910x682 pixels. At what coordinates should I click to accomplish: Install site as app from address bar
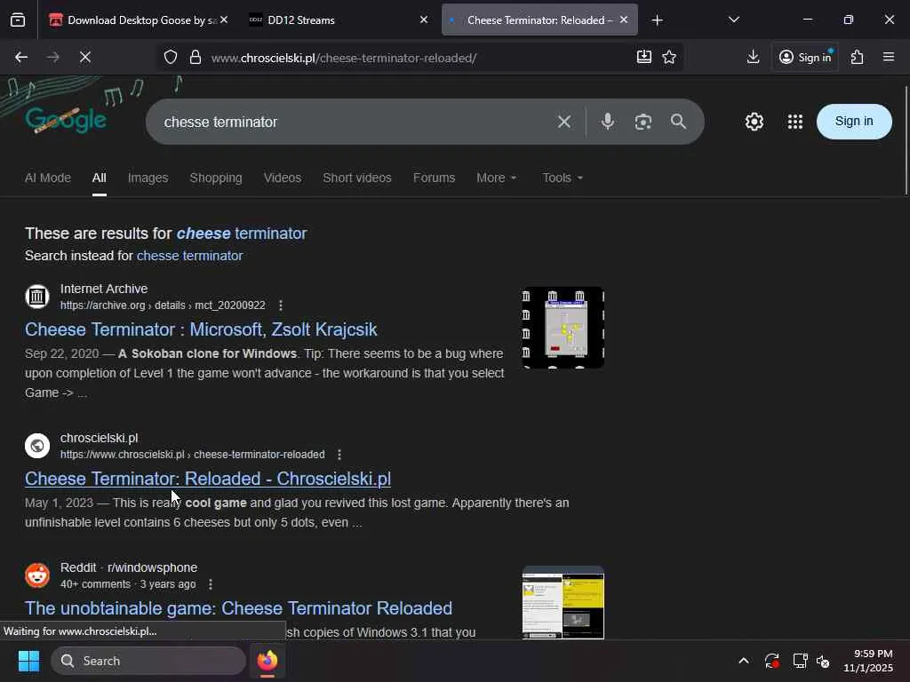(x=643, y=57)
